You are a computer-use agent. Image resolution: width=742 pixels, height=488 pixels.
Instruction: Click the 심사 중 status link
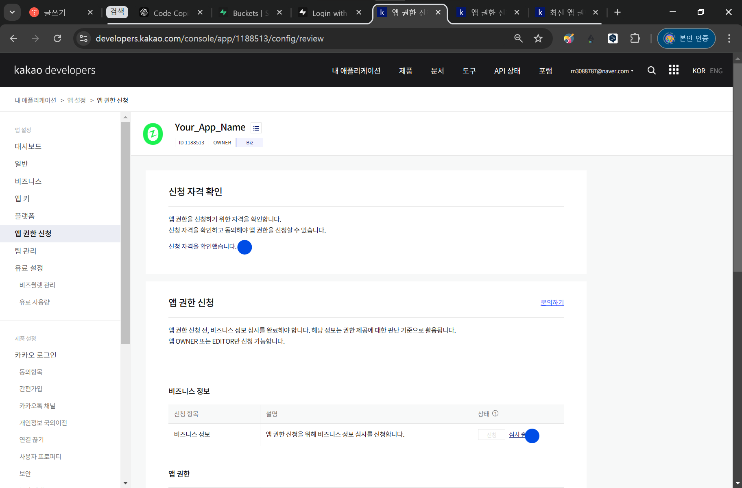click(518, 435)
